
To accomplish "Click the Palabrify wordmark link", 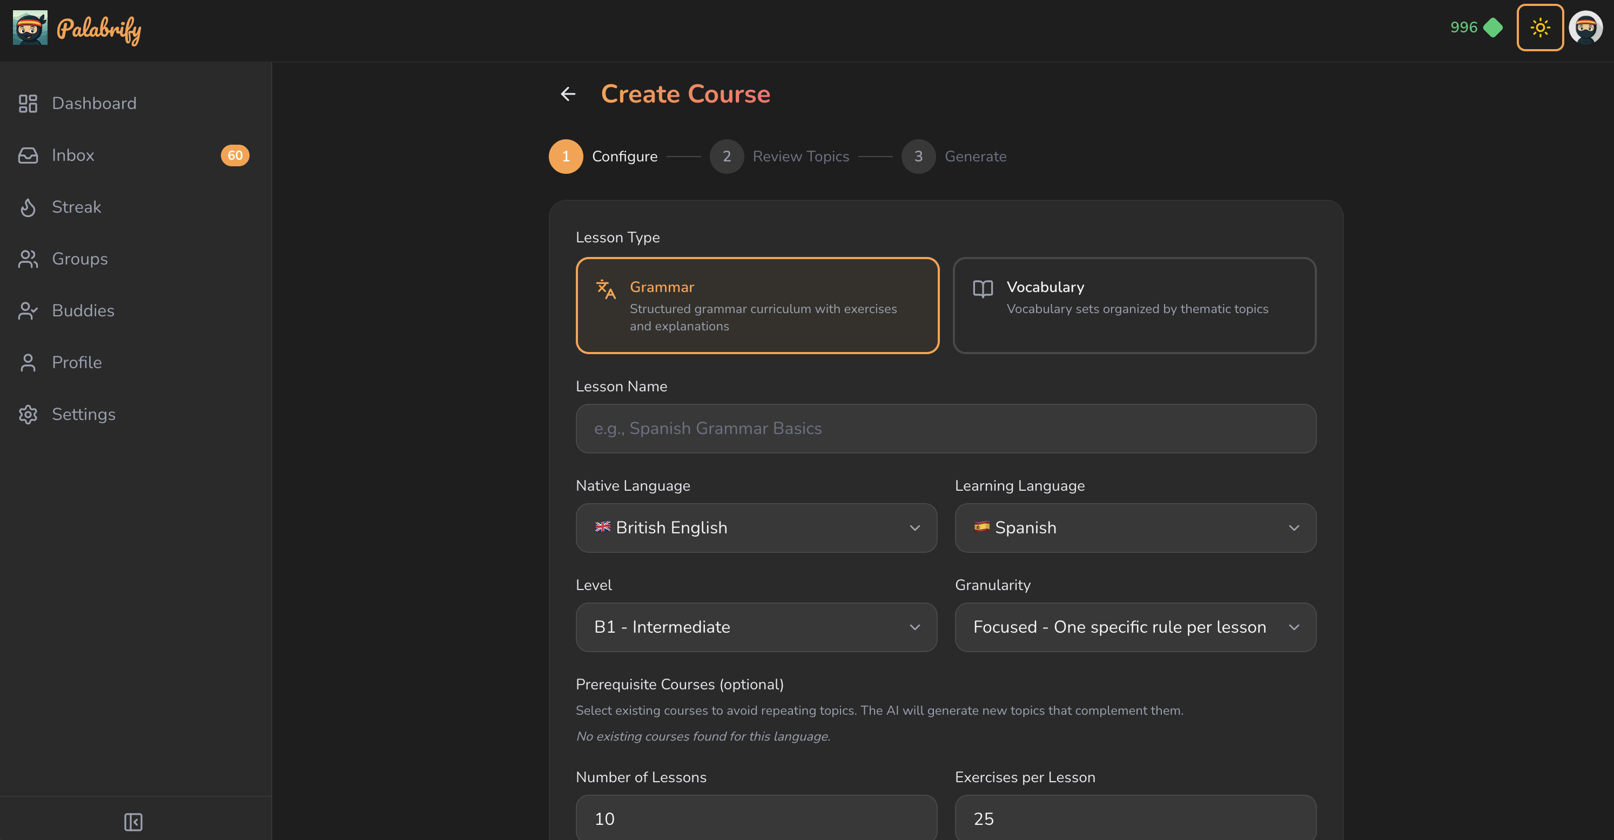I will coord(99,30).
